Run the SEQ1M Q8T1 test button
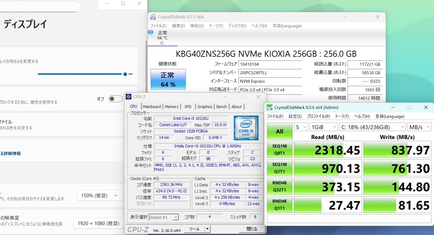The image size is (434, 235). click(x=279, y=149)
